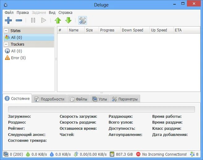Image resolution: width=203 pixels, height=160 pixels.
Task: Click the 807.3 GiB free space value
Action: tap(124, 154)
